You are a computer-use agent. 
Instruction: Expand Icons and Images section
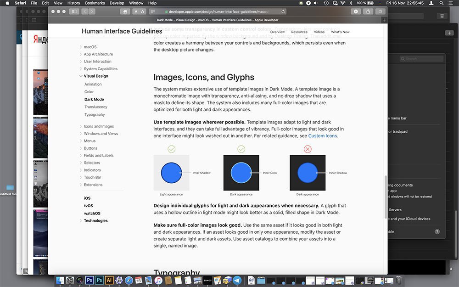(81, 126)
